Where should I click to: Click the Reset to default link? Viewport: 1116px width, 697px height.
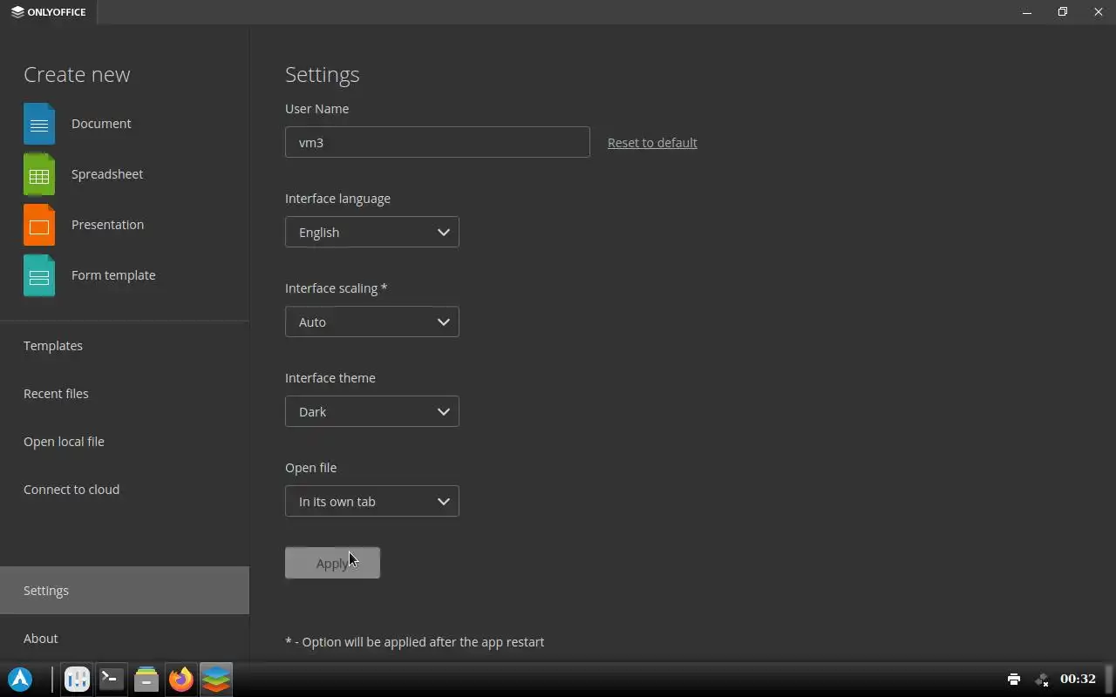(652, 143)
